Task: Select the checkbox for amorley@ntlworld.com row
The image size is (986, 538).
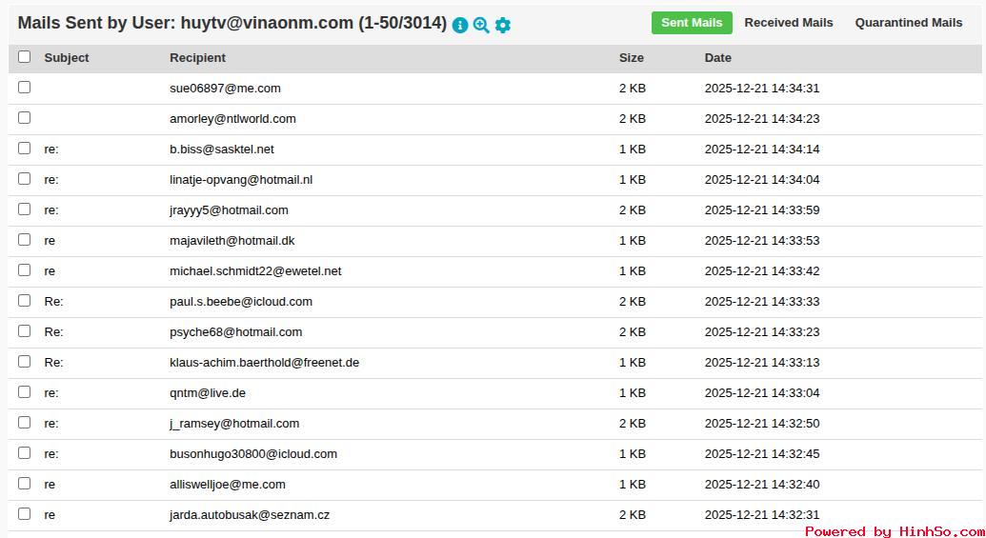Action: tap(25, 118)
